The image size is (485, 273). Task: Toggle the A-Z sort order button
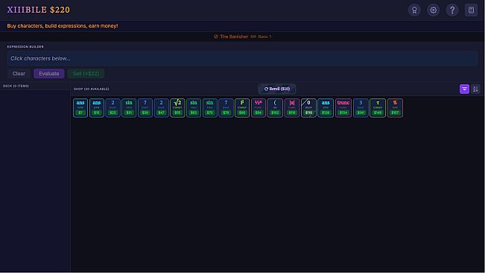(x=475, y=90)
